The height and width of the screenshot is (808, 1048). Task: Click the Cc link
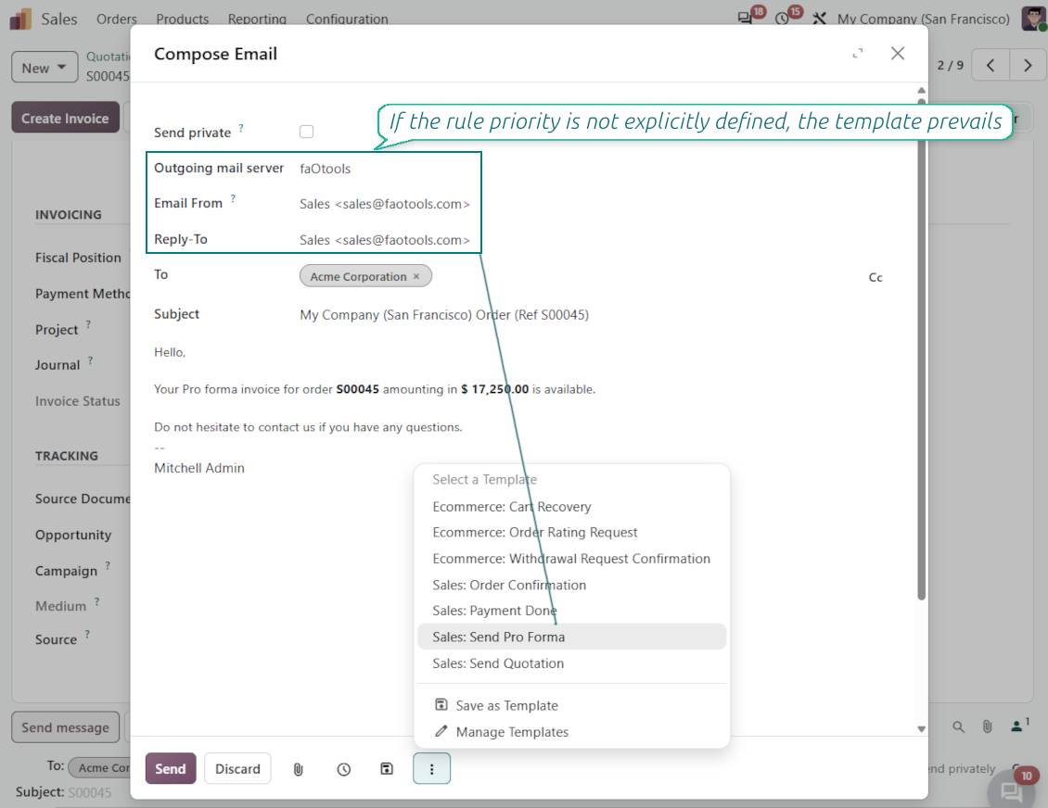click(875, 277)
